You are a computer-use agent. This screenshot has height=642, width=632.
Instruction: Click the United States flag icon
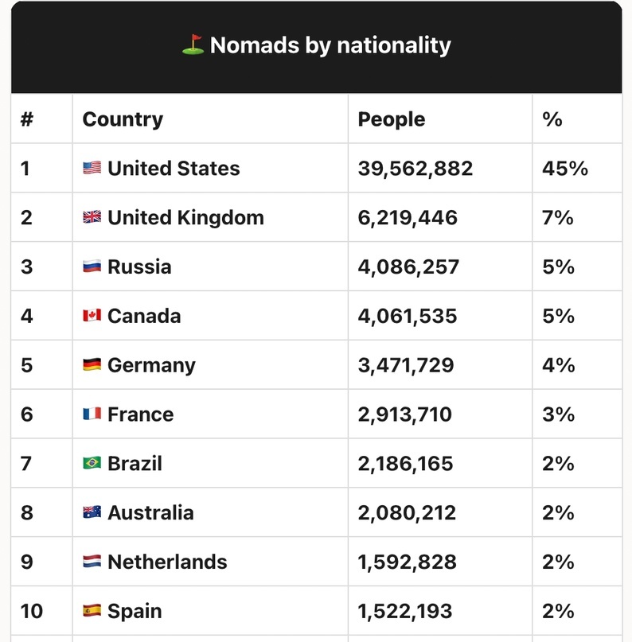point(92,169)
